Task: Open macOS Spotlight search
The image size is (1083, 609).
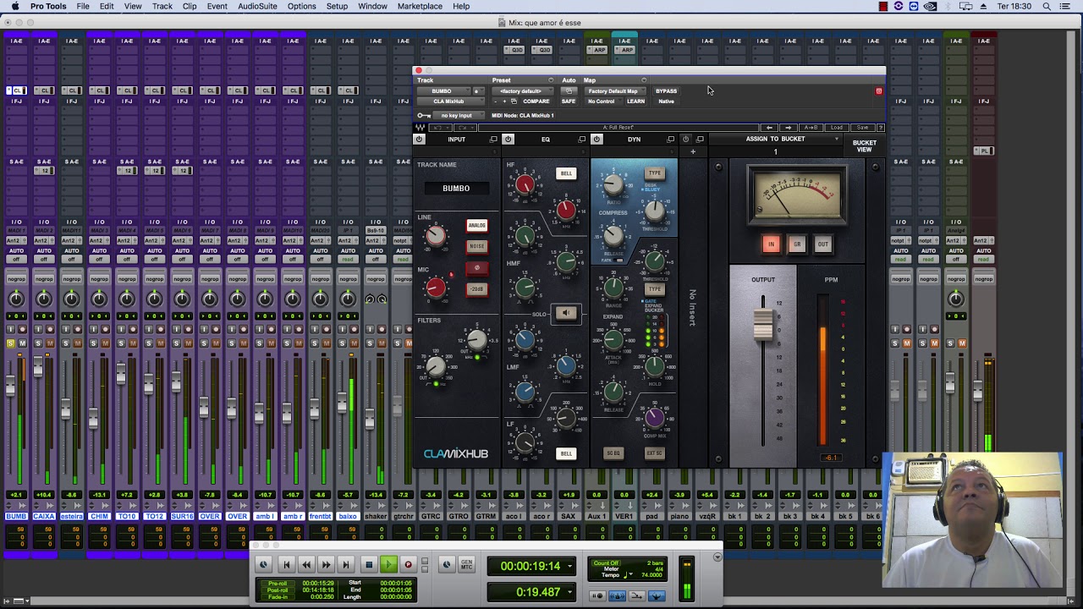Action: pyautogui.click(x=1047, y=6)
